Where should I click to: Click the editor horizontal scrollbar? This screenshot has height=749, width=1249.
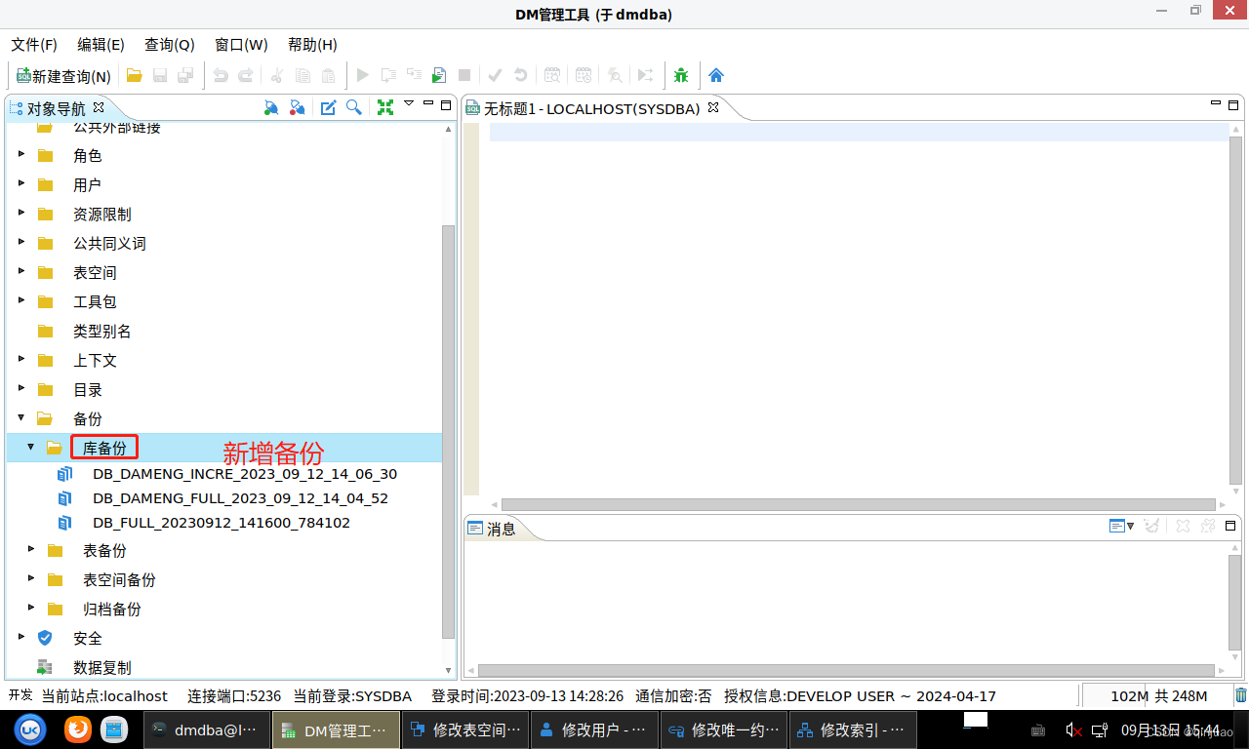tap(859, 504)
